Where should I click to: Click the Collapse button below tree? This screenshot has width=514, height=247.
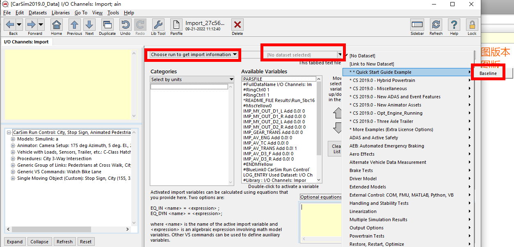point(39,242)
